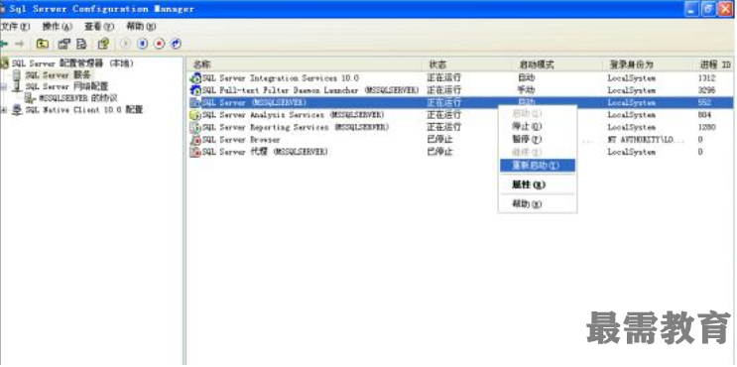Screen dimensions: 737x367
Task: Choose 帮助 in the context menu
Action: coord(538,204)
